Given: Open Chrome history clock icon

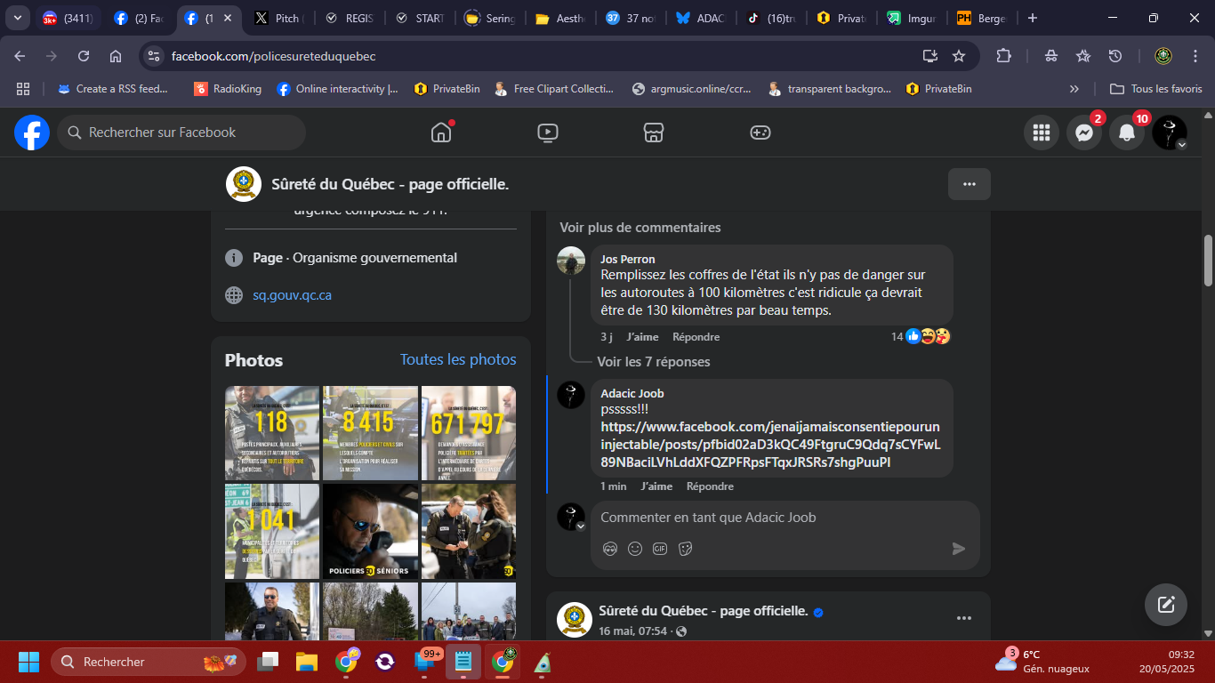Looking at the screenshot, I should (x=1115, y=56).
